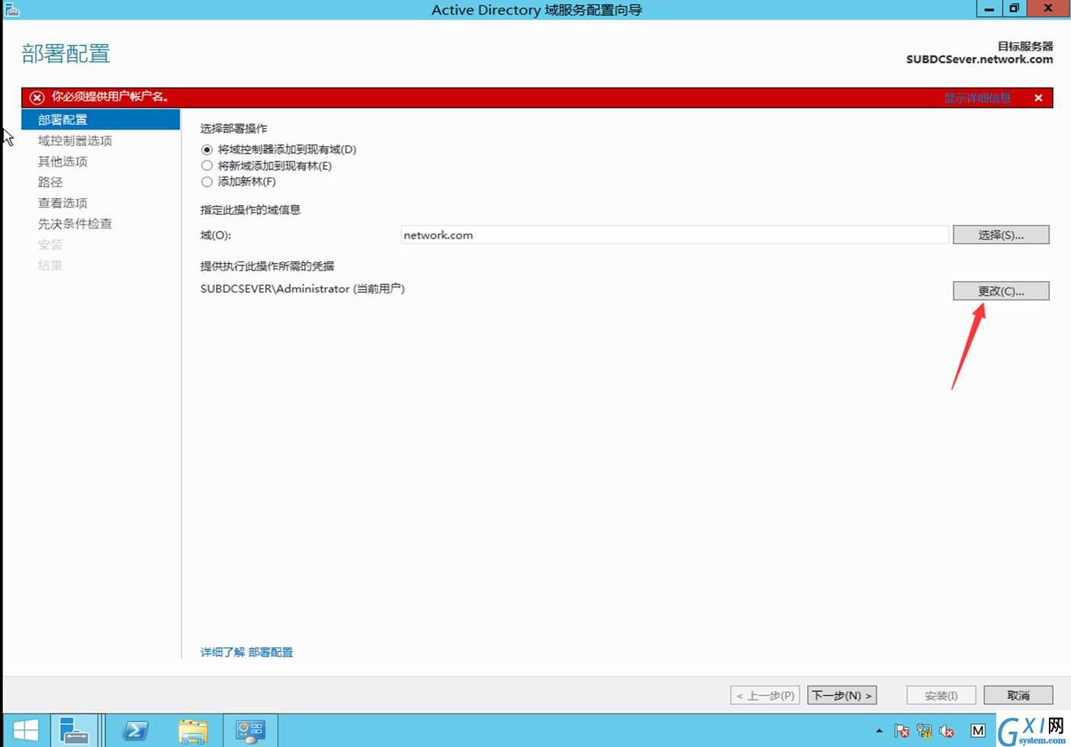1071x747 pixels.
Task: Go to 路径 step in sidebar
Action: [x=50, y=181]
